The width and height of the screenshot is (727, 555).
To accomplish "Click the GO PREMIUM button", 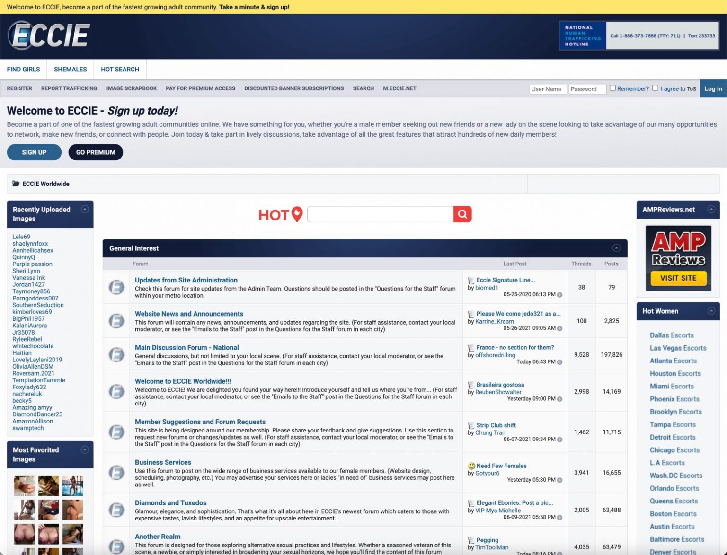I will pyautogui.click(x=96, y=152).
